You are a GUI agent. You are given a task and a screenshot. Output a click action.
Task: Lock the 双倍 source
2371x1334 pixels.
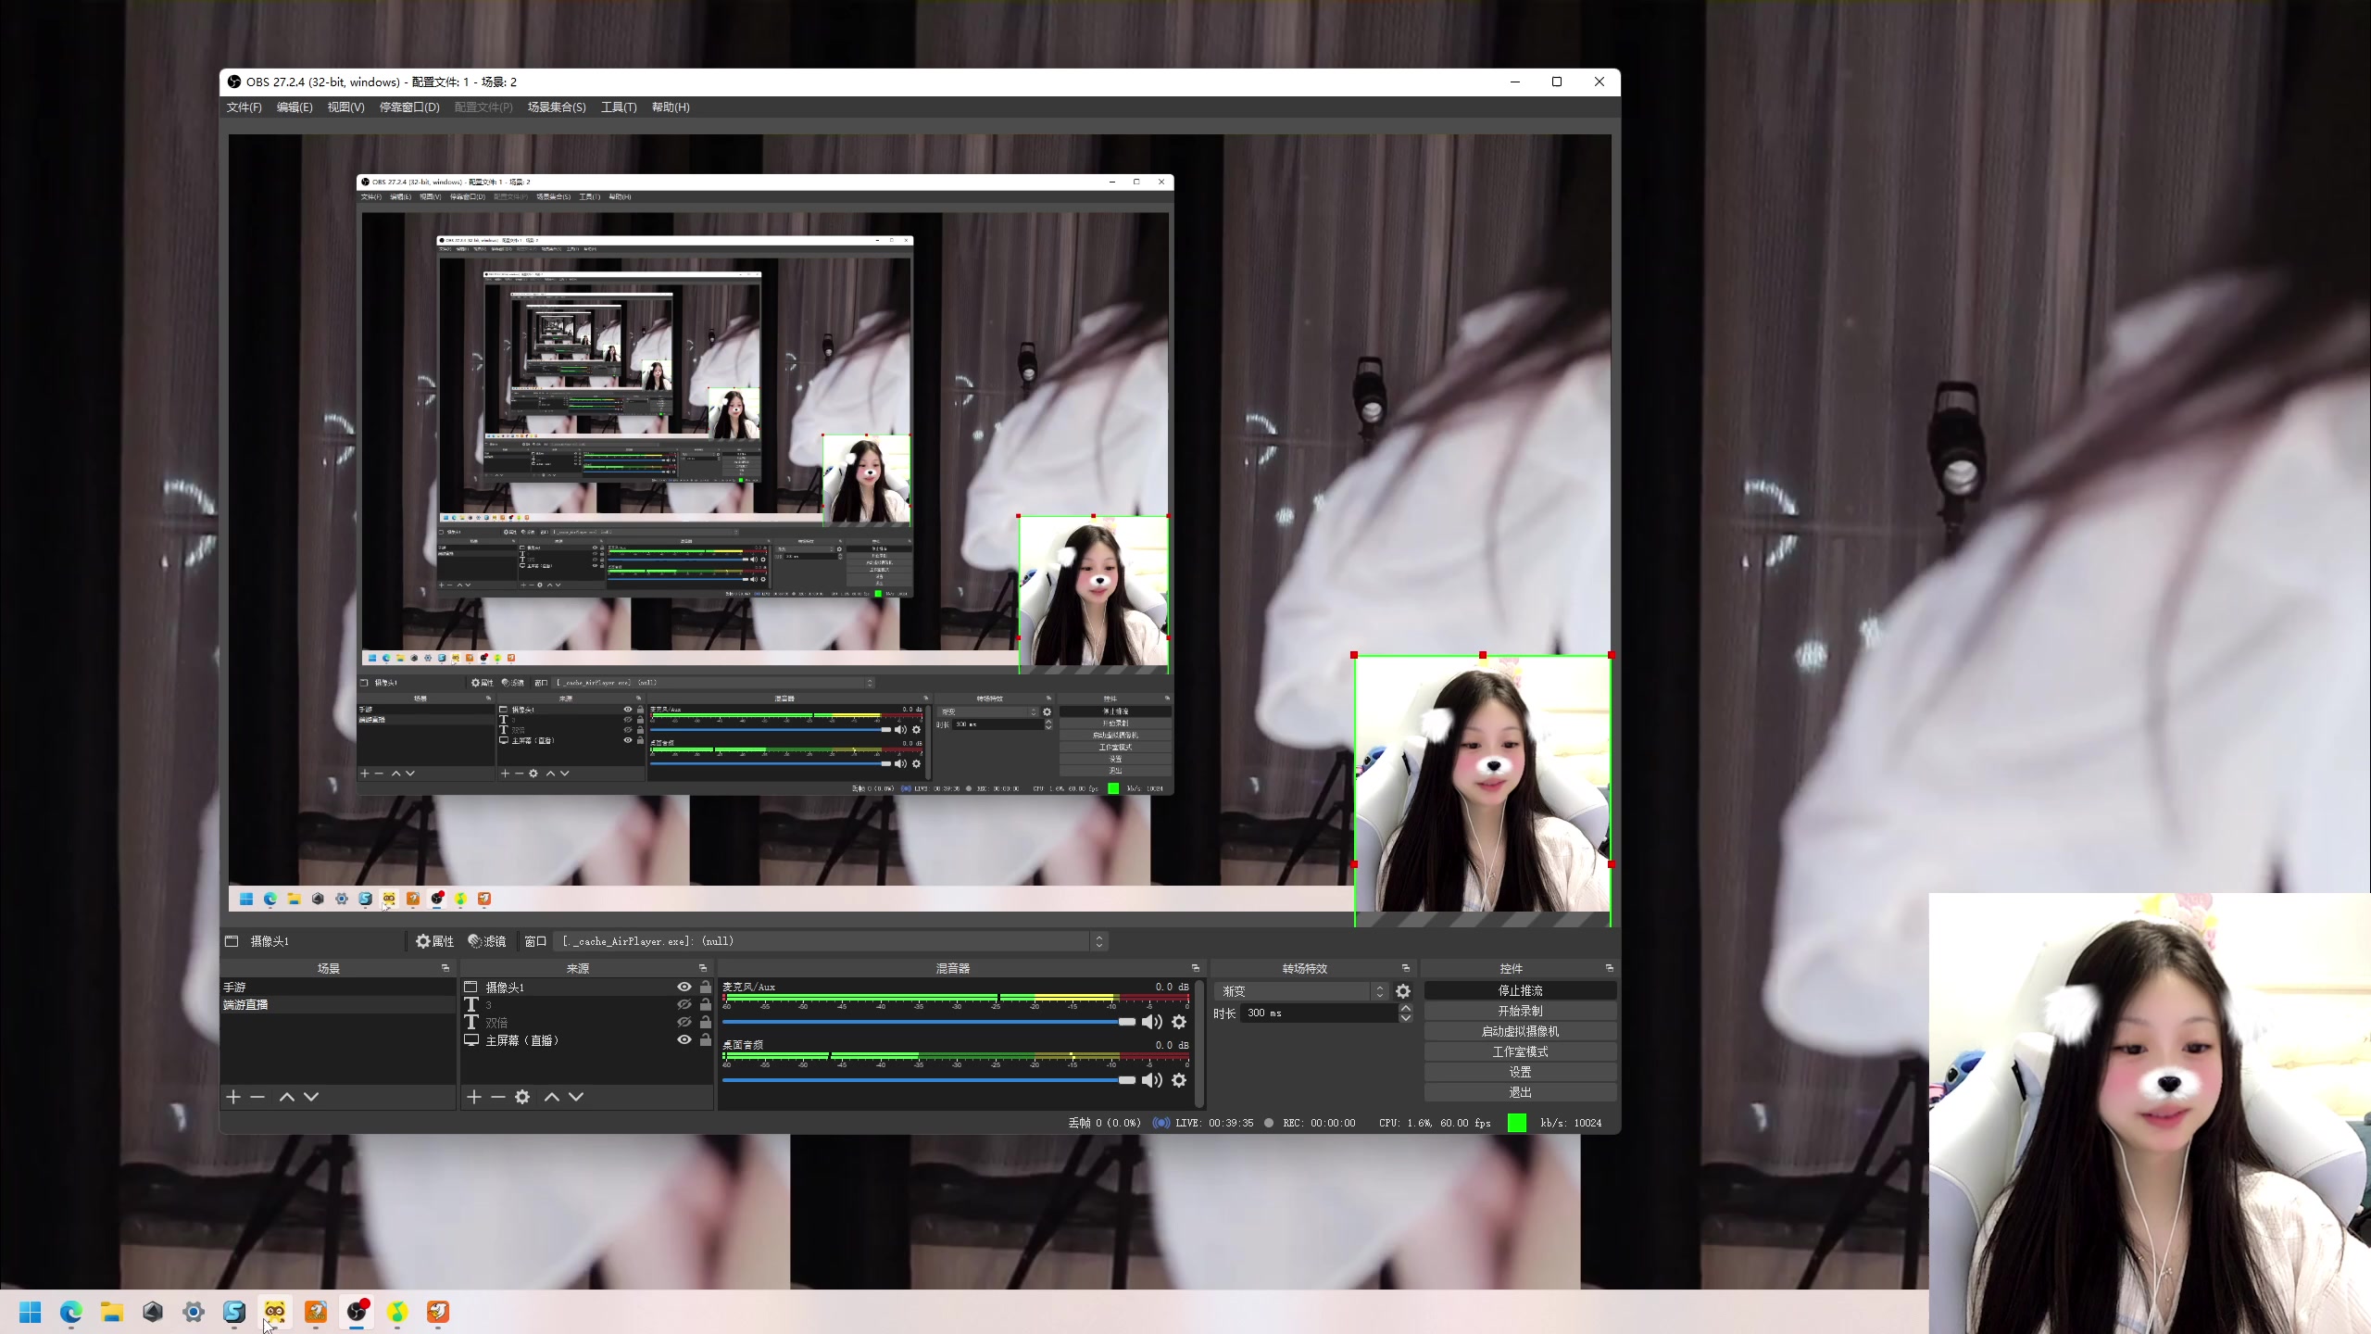(x=706, y=1023)
